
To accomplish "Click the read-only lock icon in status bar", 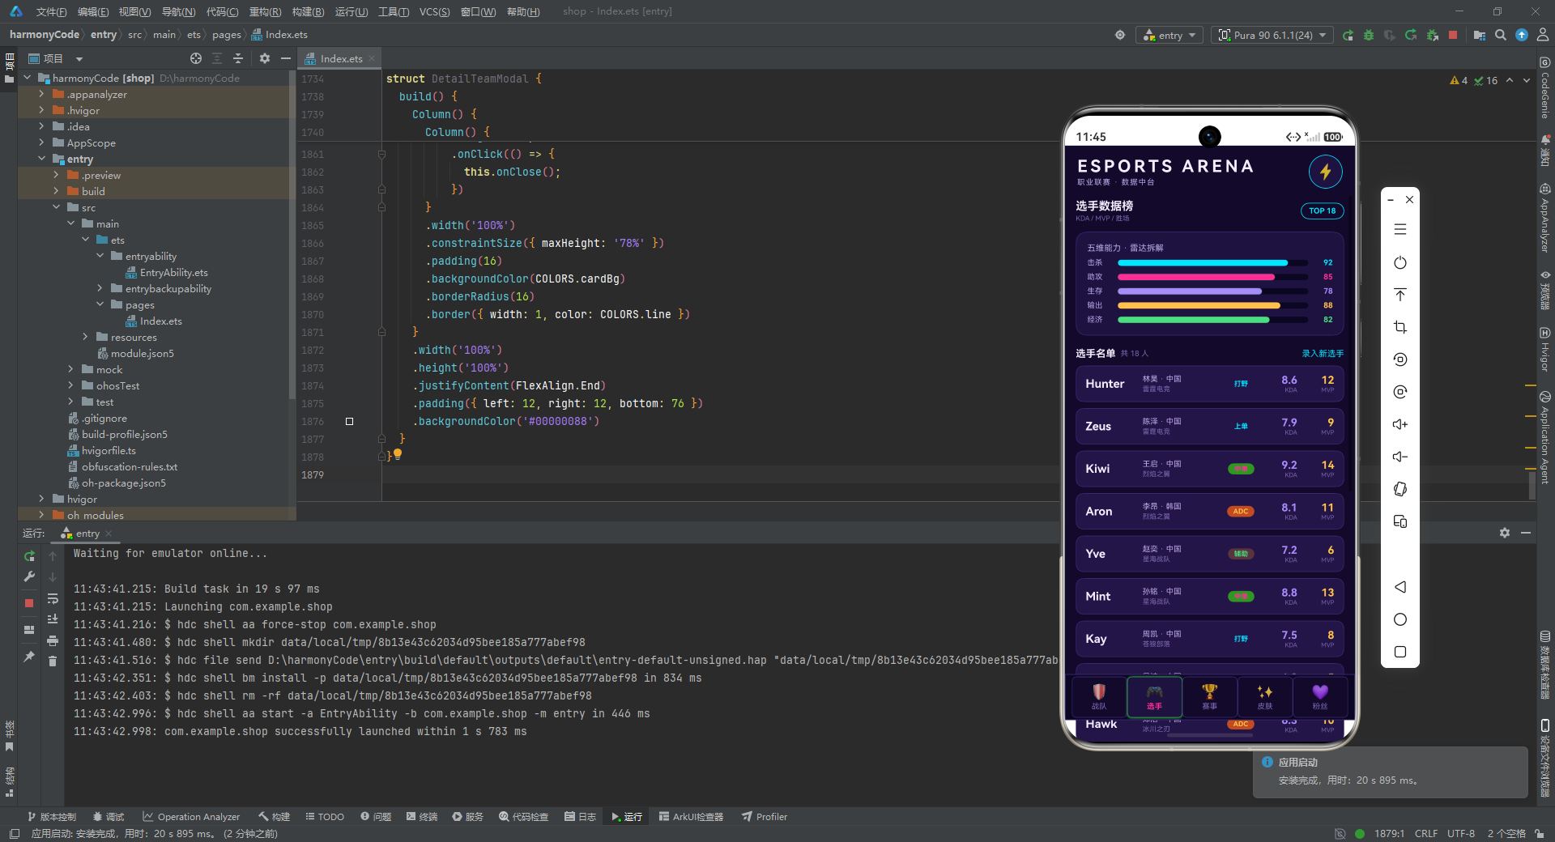I will click(x=1538, y=833).
